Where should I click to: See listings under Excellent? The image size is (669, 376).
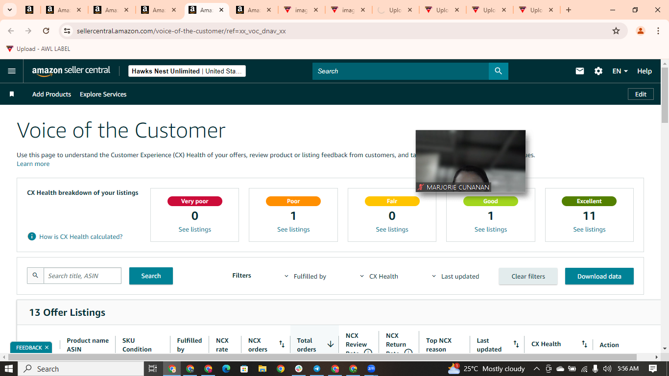[589, 229]
